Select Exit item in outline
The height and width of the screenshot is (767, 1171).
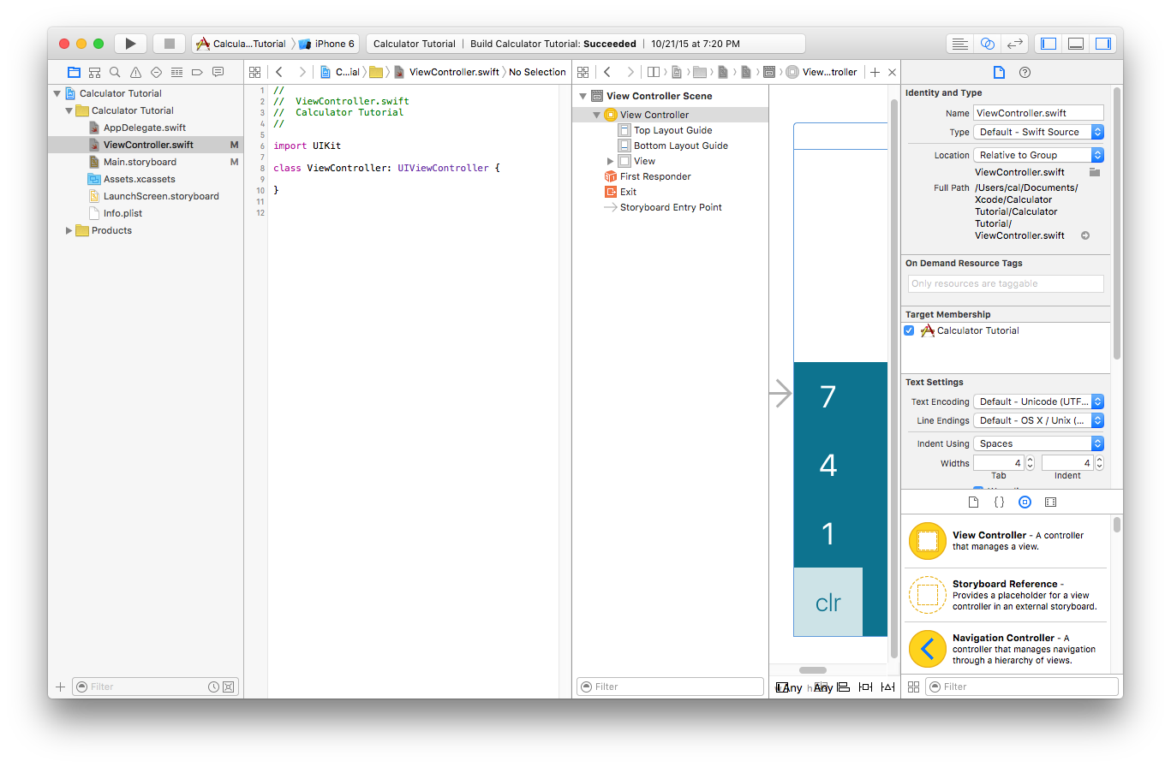pos(628,192)
